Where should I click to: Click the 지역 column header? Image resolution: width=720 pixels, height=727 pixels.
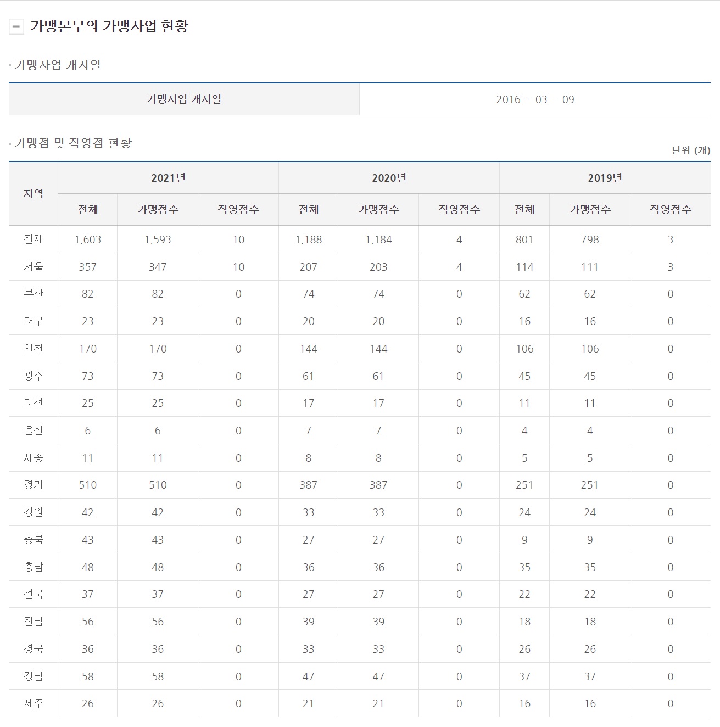34,193
